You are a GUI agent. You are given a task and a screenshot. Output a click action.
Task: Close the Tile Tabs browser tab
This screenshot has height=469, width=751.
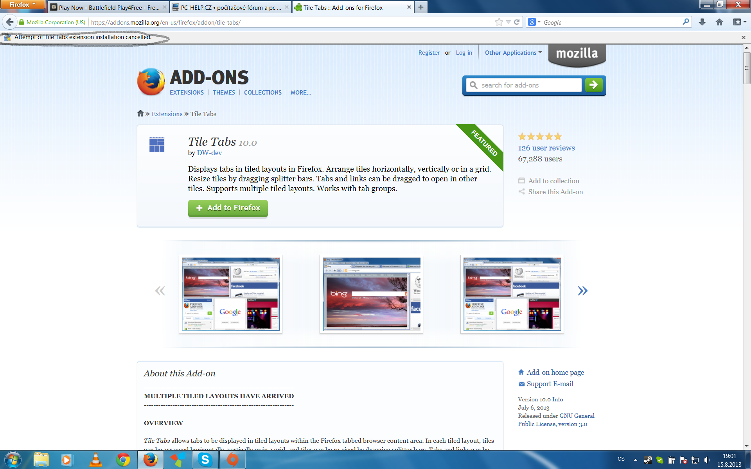tap(409, 7)
